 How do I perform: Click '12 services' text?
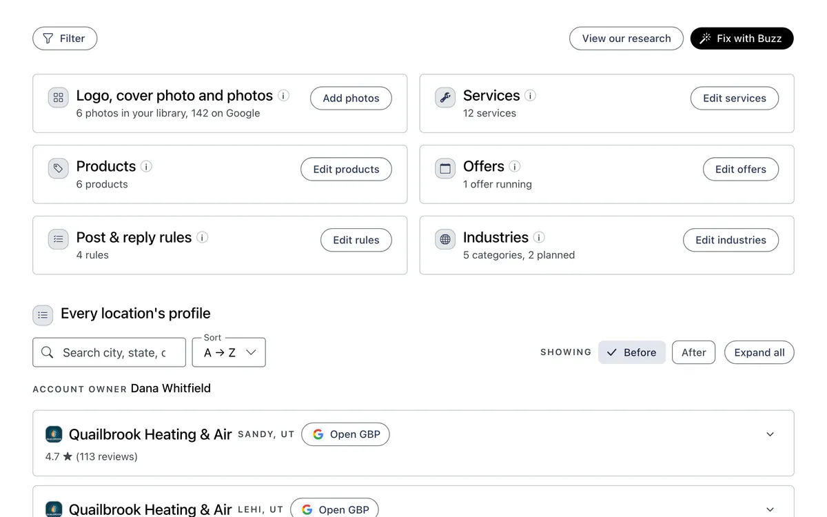point(489,113)
